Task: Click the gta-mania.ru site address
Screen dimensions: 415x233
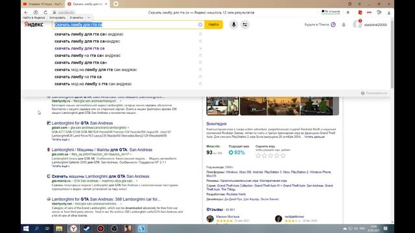Action: click(x=61, y=181)
